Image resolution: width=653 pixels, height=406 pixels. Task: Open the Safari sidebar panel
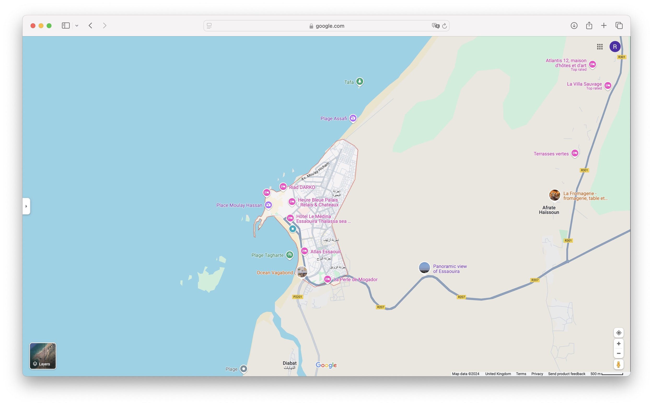coord(66,26)
